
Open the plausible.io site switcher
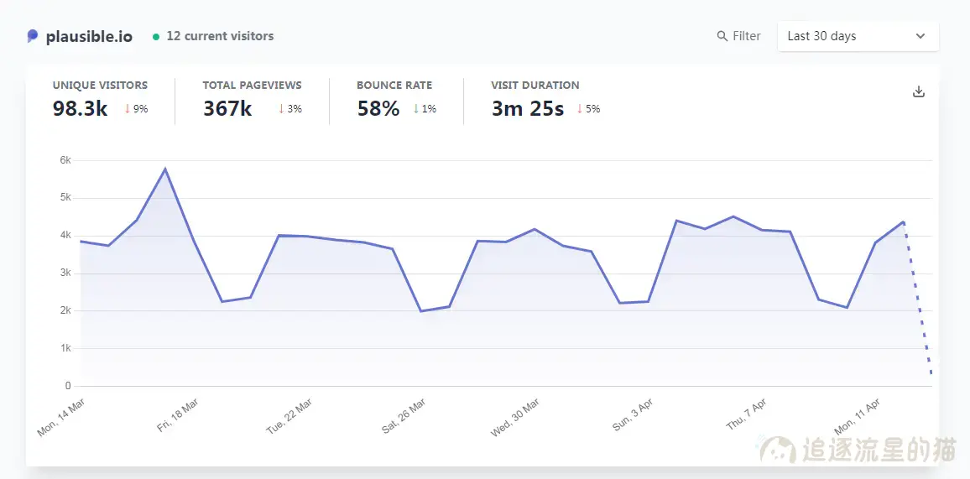(89, 36)
